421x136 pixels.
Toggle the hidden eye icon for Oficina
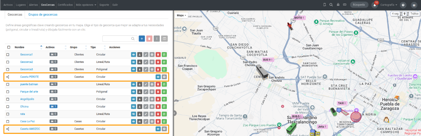[x=134, y=107]
